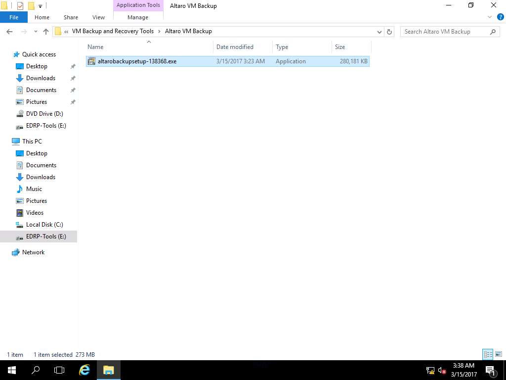Click Properties quick access toolbar icon

pos(20,5)
